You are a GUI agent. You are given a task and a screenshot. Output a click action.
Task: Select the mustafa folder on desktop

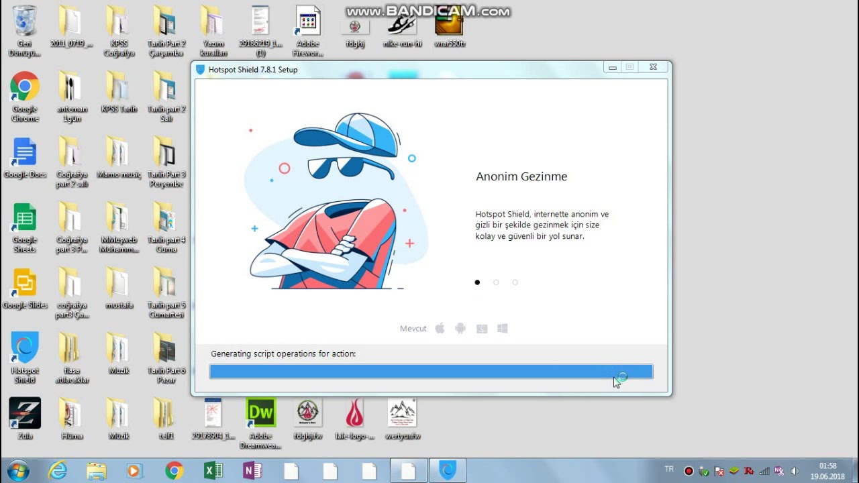(x=119, y=289)
